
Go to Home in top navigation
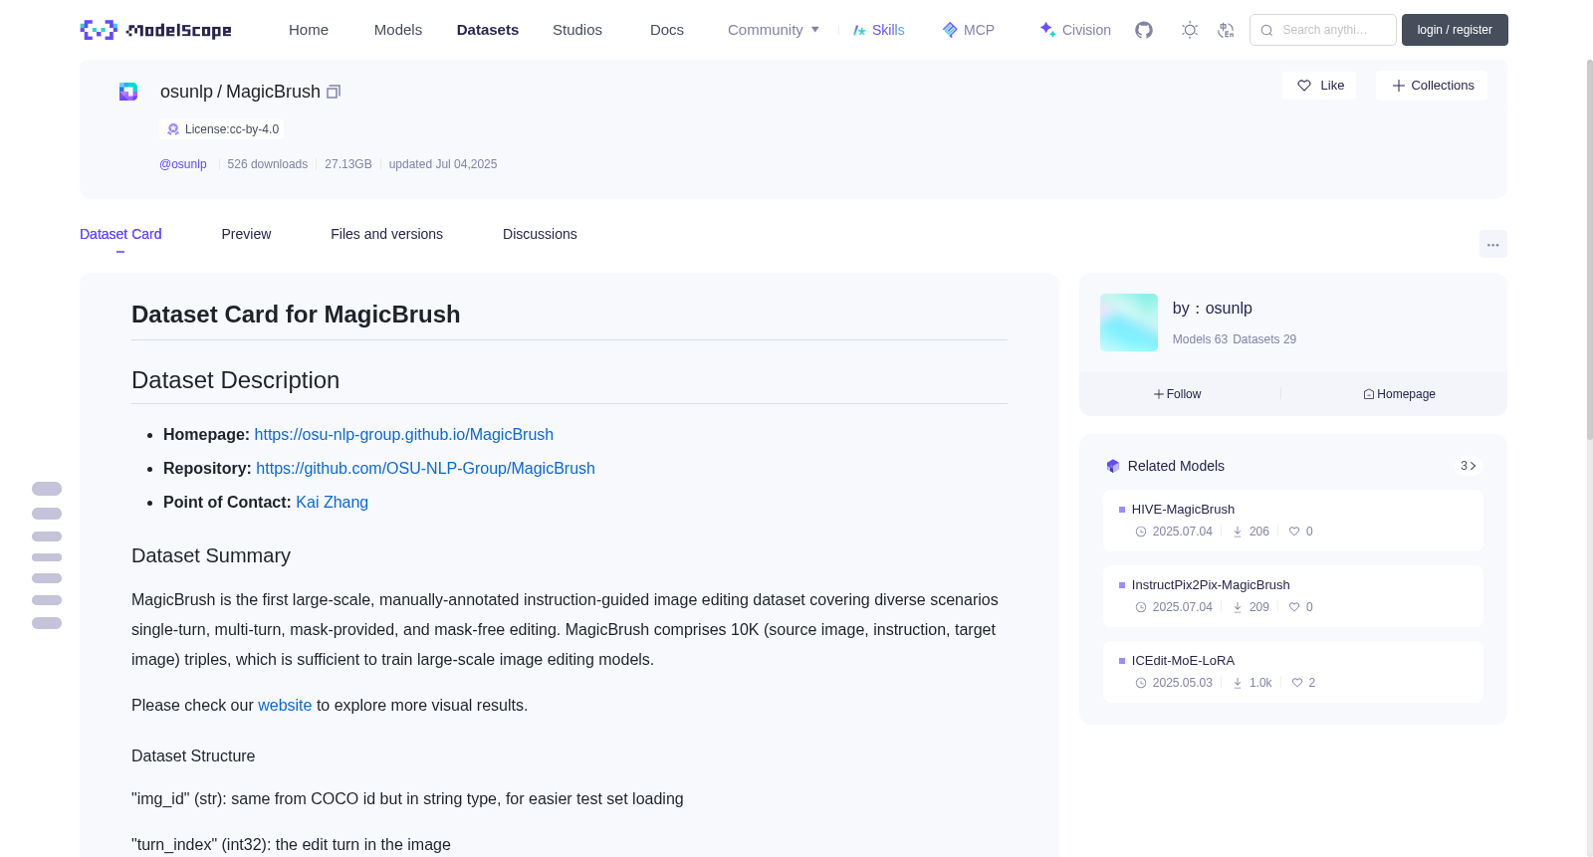(309, 30)
